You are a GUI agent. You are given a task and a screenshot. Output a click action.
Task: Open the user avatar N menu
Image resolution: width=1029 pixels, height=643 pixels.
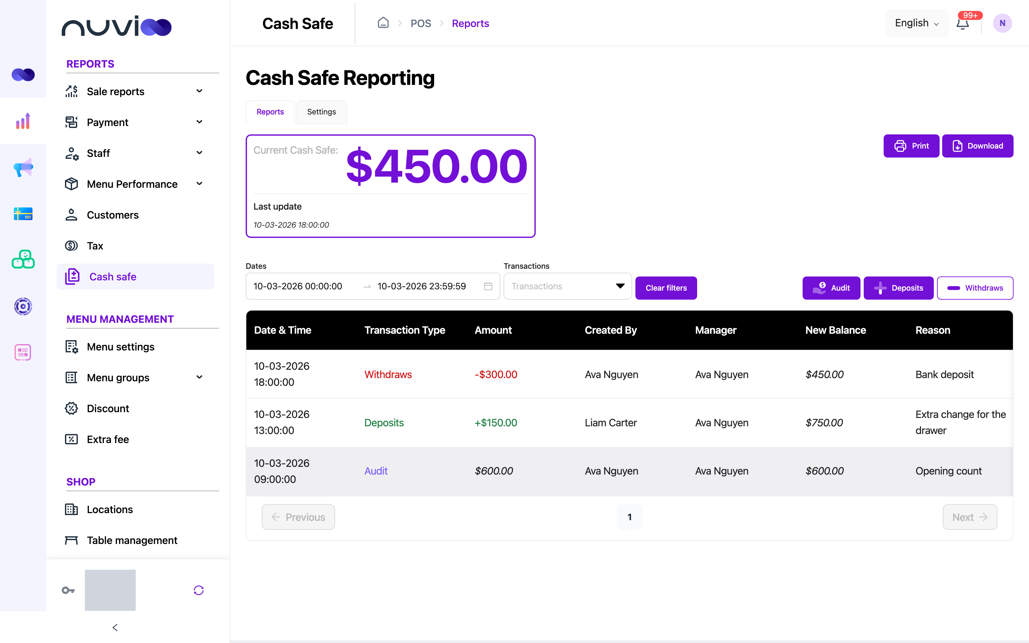click(1002, 23)
